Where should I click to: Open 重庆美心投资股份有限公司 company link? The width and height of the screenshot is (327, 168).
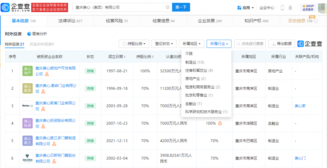[x=55, y=120]
